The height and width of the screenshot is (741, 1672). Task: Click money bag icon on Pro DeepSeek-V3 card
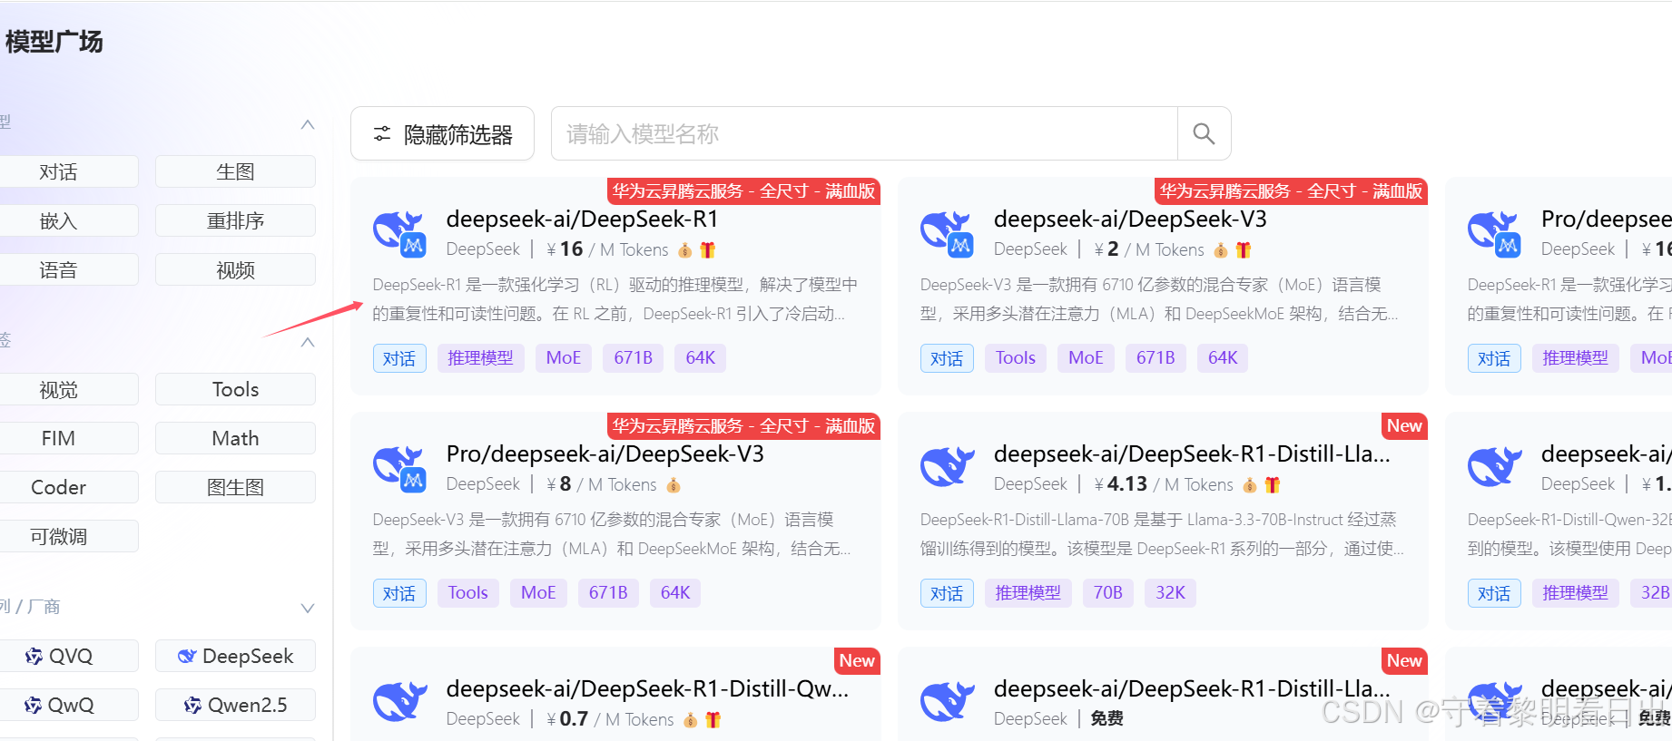[674, 485]
